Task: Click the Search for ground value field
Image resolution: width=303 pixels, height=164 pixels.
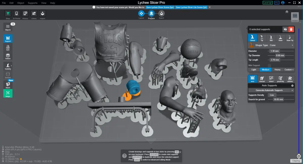Action: point(279,99)
